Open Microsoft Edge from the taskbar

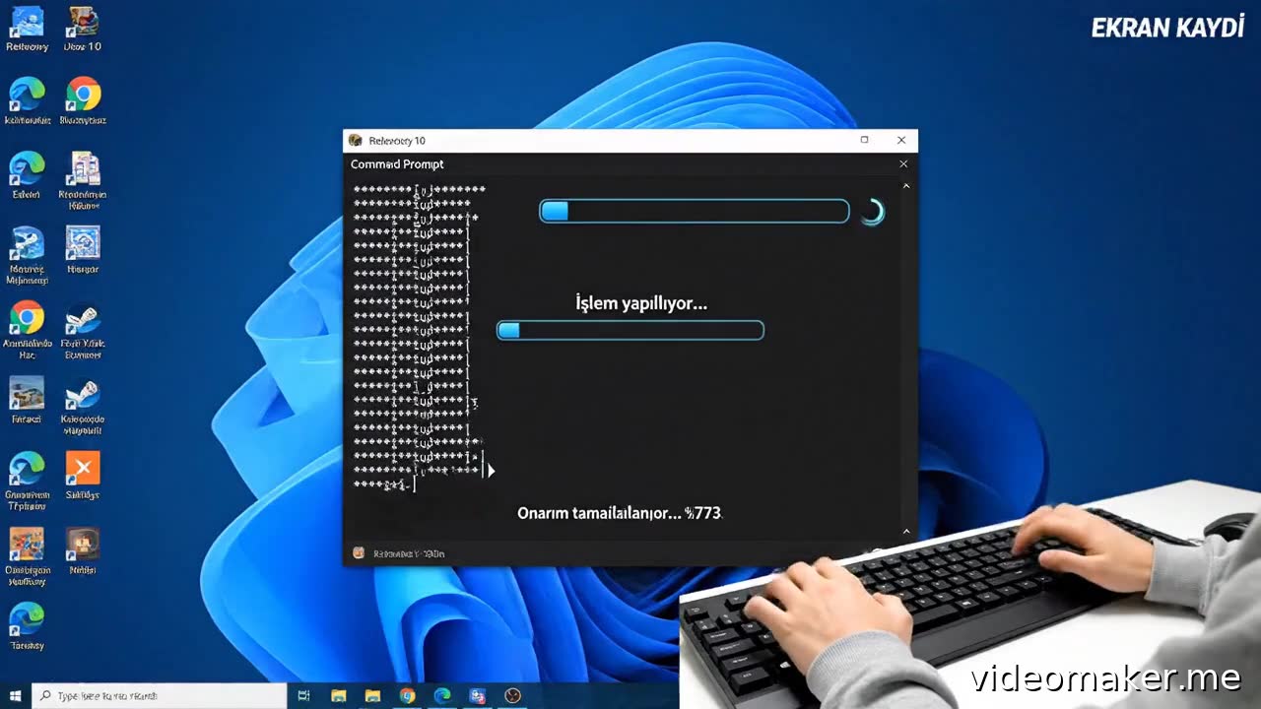442,695
